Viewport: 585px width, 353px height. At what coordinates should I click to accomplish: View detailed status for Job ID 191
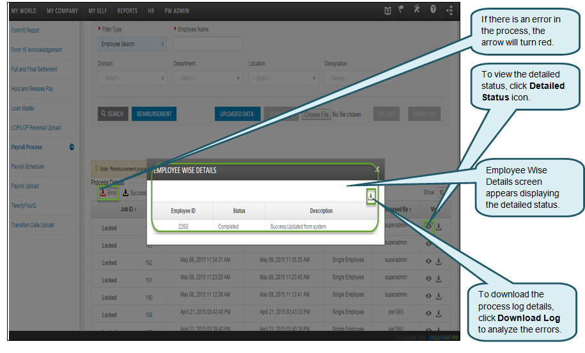pos(428,278)
